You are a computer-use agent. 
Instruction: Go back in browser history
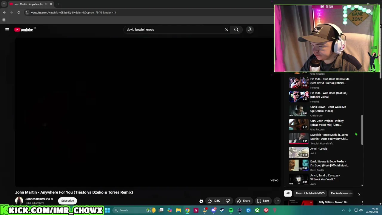(4, 13)
